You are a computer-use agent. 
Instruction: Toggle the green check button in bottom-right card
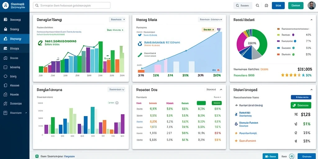301,105
